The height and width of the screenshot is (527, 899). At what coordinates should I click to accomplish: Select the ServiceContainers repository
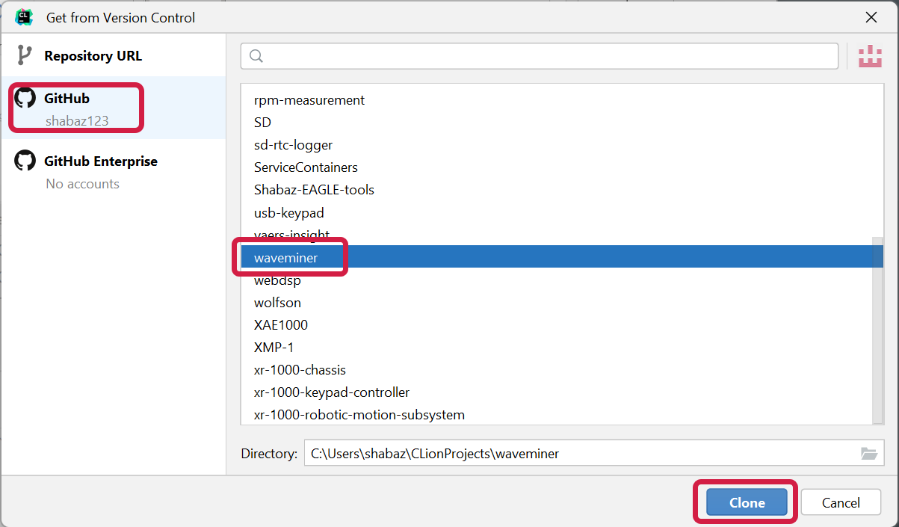click(x=556, y=167)
